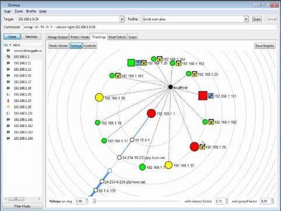Viewport: 281px width, 211px height.
Task: Select the yellow node 192.168.1.19
Action: pyautogui.click(x=99, y=97)
